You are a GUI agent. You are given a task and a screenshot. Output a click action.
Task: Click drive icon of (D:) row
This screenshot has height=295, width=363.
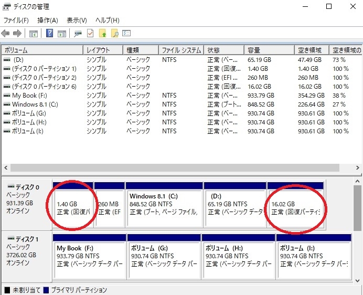pyautogui.click(x=7, y=60)
